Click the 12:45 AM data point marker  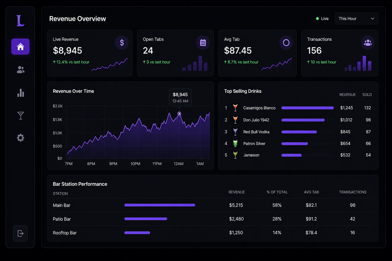(x=179, y=113)
